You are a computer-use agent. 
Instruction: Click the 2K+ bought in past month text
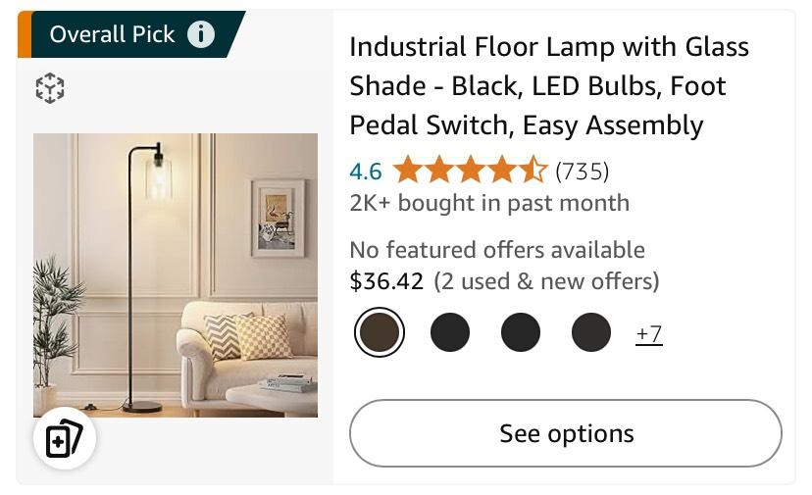pyautogui.click(x=489, y=203)
